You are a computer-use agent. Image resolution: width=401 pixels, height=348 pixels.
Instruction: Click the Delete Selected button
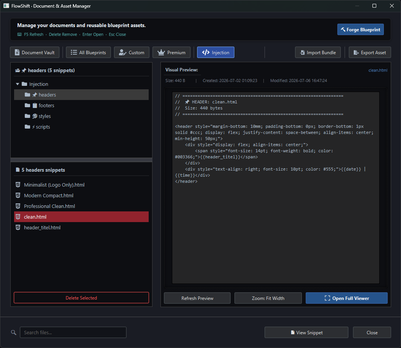pyautogui.click(x=81, y=298)
